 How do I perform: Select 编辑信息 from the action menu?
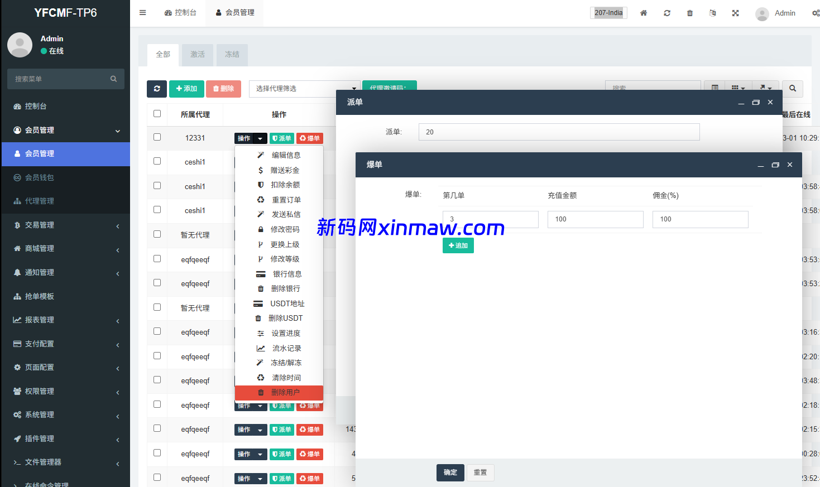pos(285,155)
